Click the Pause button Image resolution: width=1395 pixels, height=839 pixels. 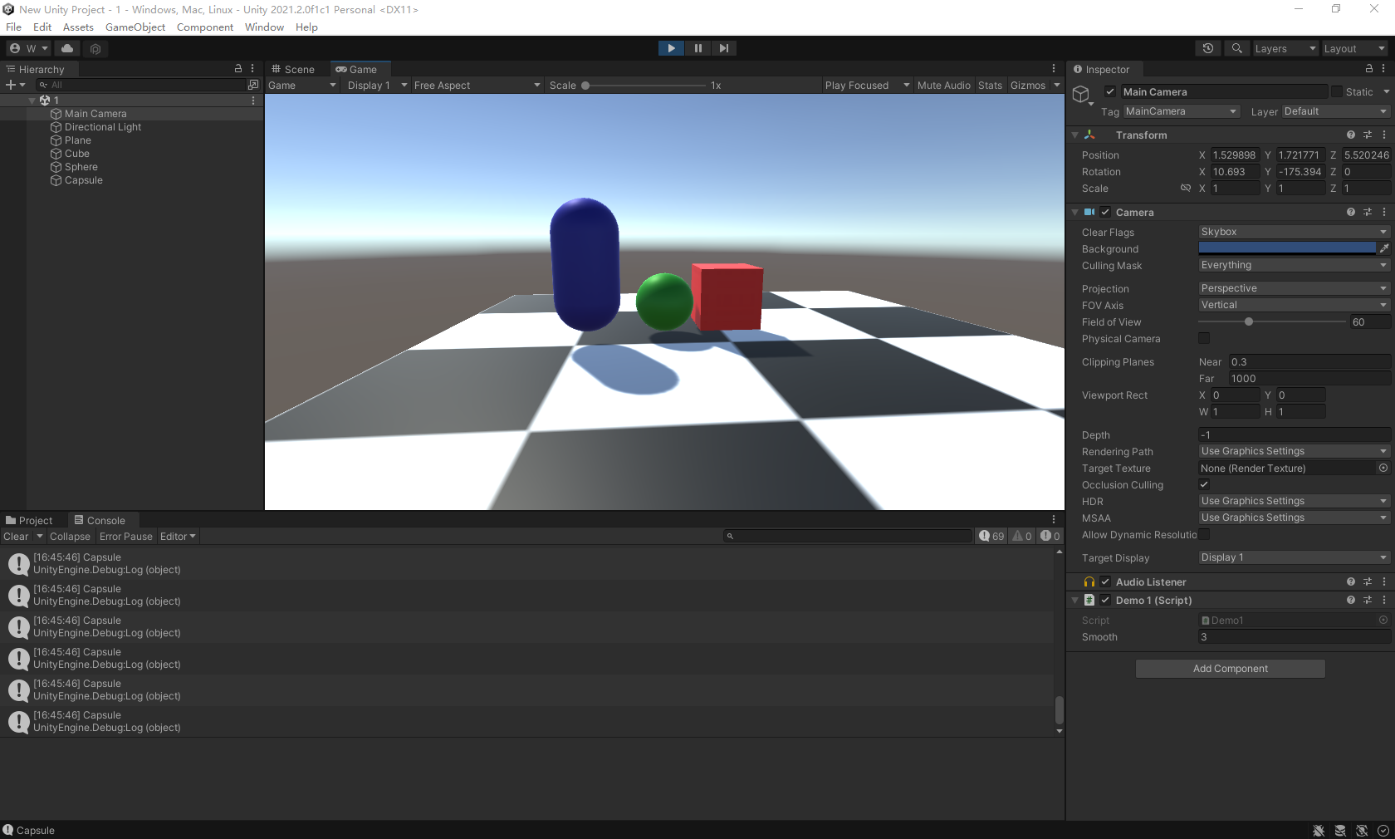click(697, 48)
